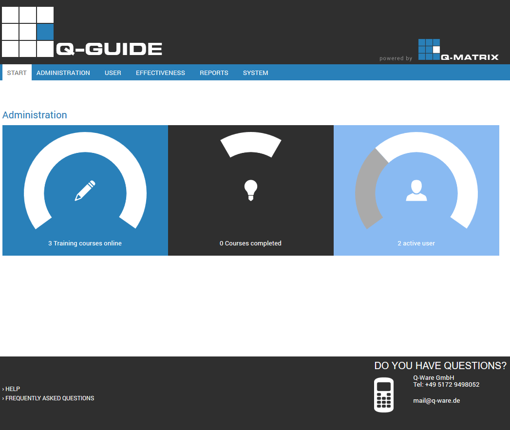510x430 pixels.
Task: Select the REPORTS menu item
Action: click(214, 73)
